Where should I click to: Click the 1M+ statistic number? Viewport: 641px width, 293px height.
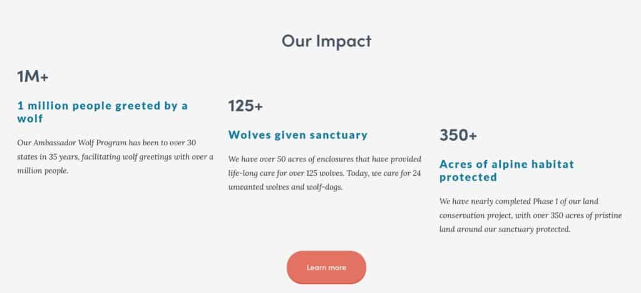coord(33,76)
